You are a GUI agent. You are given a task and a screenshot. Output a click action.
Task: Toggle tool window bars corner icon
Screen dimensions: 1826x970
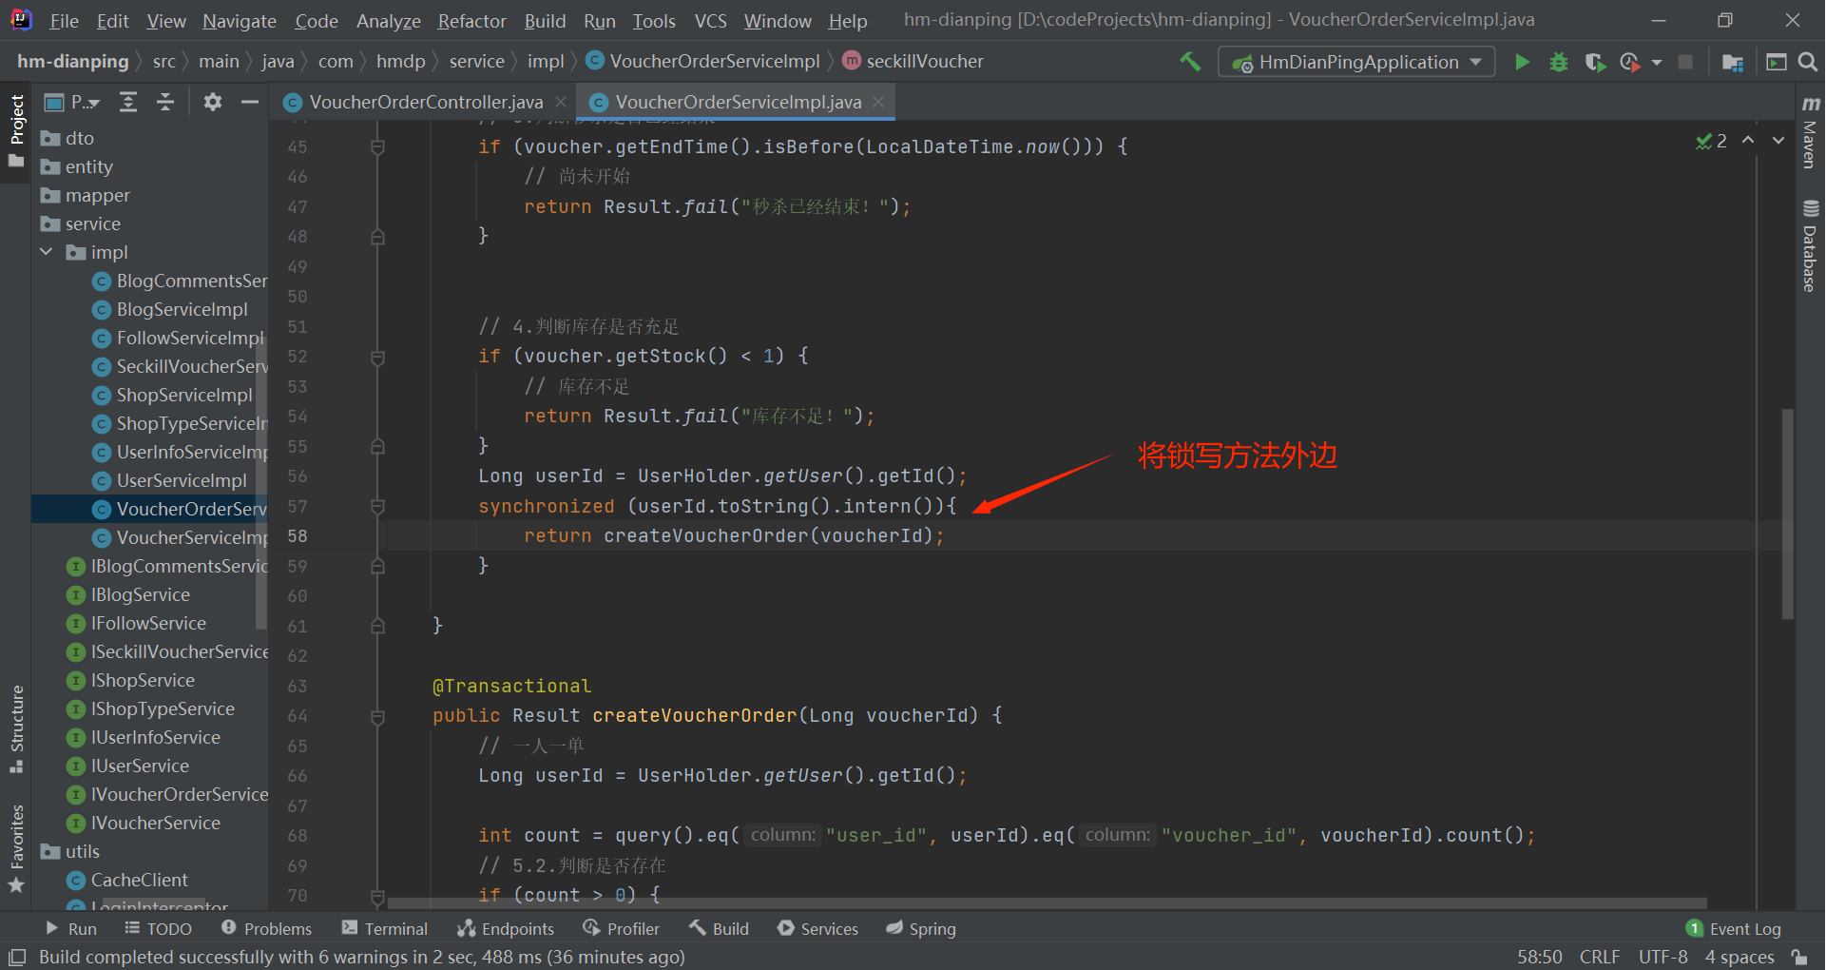click(x=16, y=957)
